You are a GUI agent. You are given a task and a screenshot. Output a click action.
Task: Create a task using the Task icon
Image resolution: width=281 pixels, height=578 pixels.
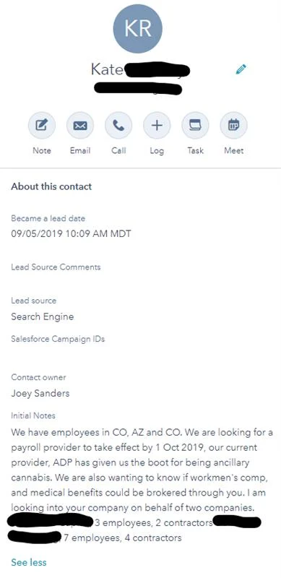pos(195,126)
